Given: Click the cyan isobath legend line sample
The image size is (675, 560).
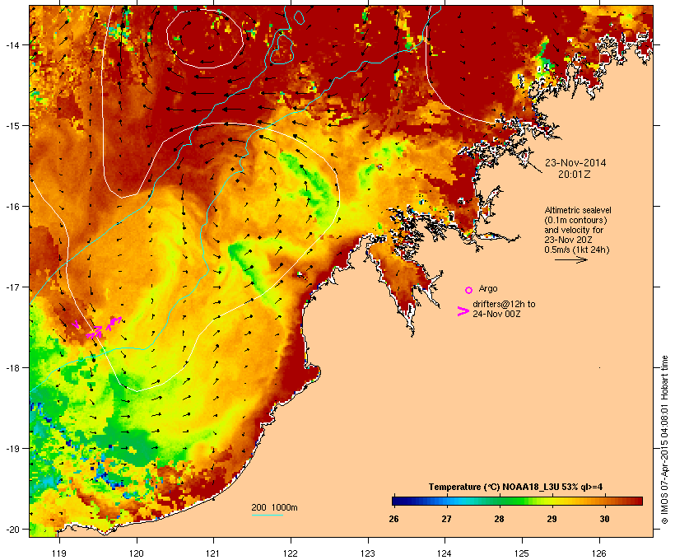Looking at the screenshot, I should point(267,515).
